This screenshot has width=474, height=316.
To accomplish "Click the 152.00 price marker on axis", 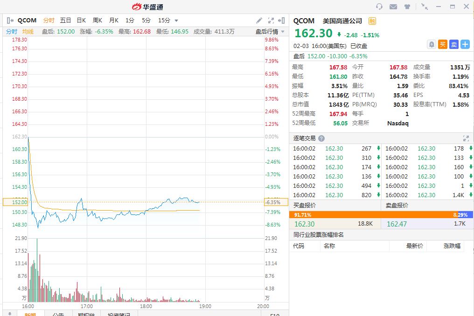I will [15, 202].
